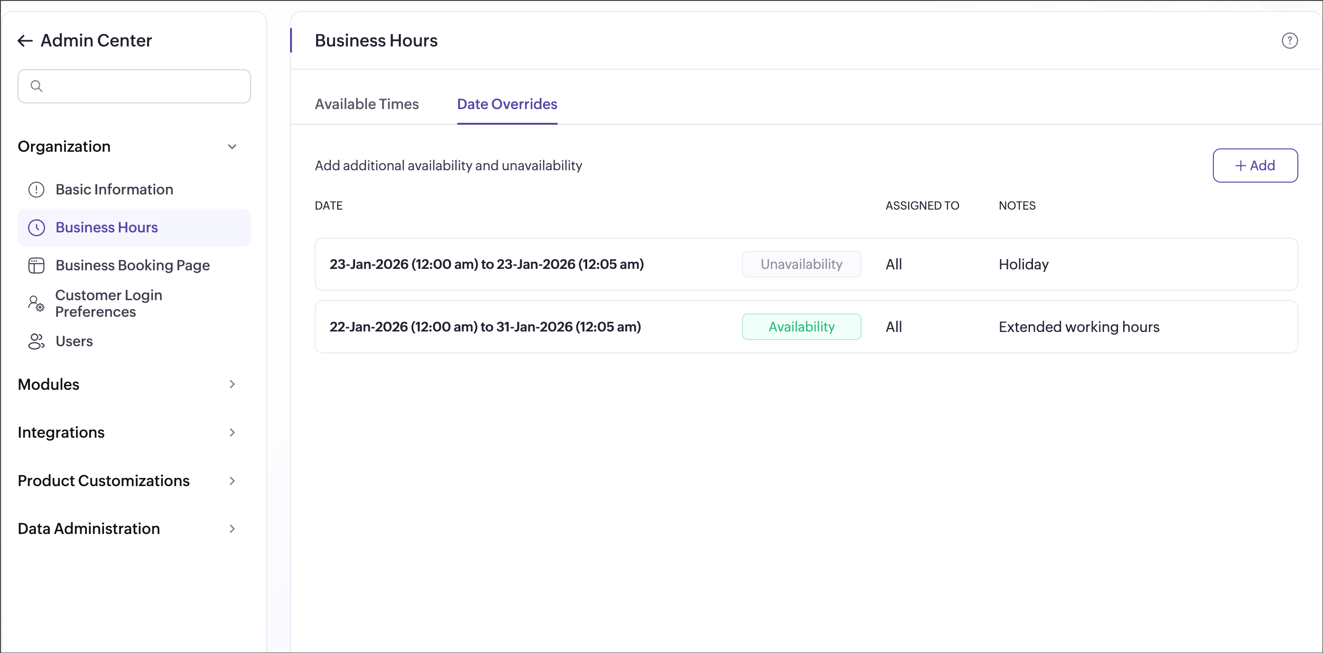Open the Users settings page
Screen dimensions: 1323x653
[x=74, y=341]
